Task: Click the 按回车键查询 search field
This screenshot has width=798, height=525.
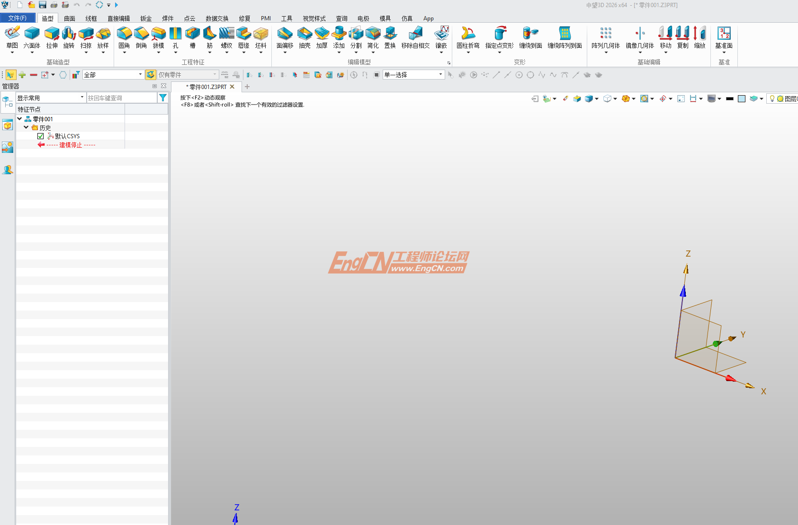Action: coord(121,97)
